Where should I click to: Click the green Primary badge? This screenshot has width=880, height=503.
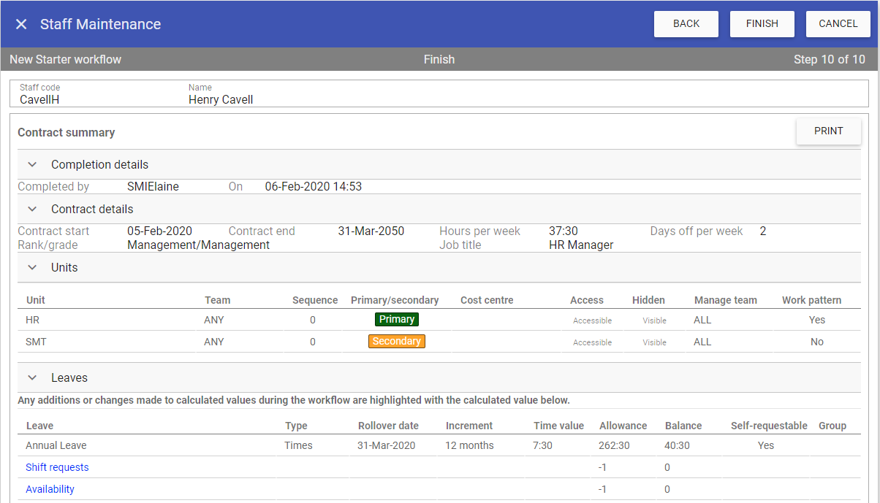tap(396, 320)
